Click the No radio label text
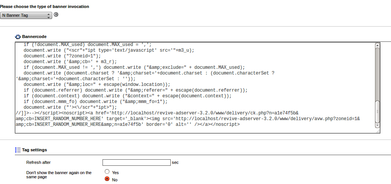Image resolution: width=391 pixels, height=184 pixels. [114, 180]
